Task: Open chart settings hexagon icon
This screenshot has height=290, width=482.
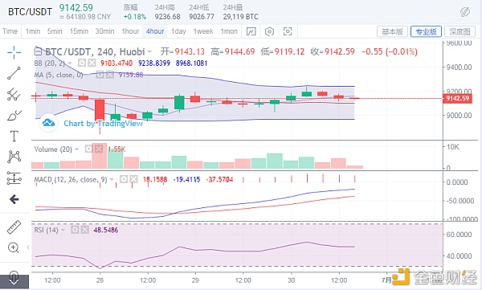Action: (269, 31)
